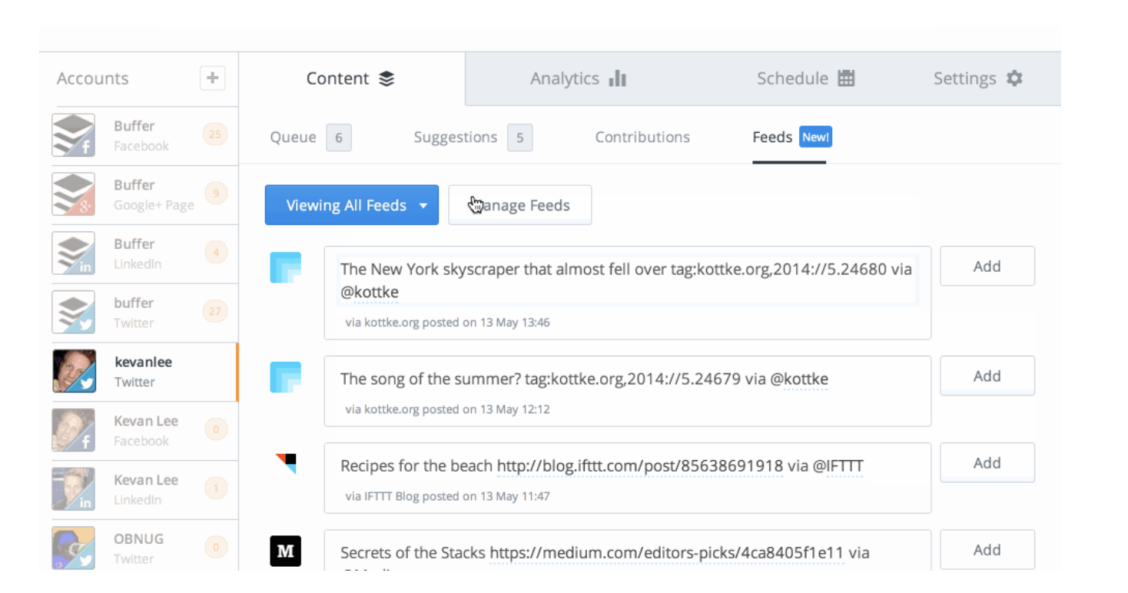Select the Kevan Lee LinkedIn account
1128x593 pixels.
(144, 491)
